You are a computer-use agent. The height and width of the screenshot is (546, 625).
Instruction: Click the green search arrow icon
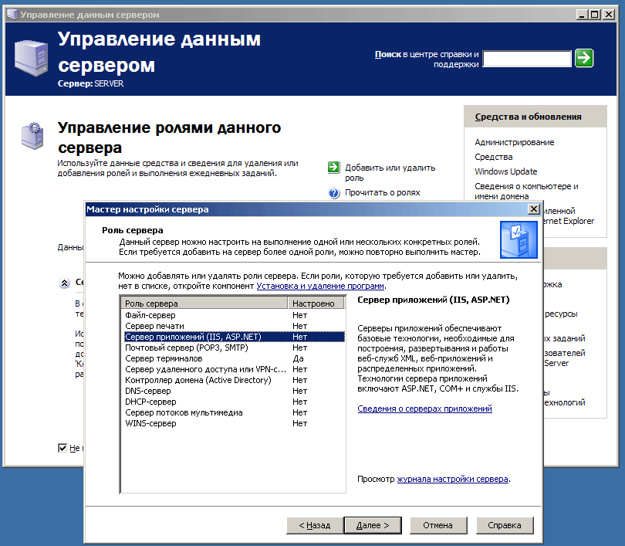(x=584, y=58)
